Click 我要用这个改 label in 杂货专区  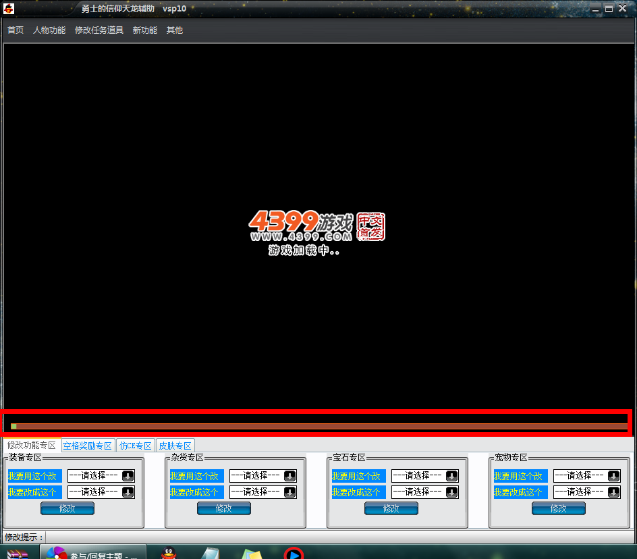[196, 476]
